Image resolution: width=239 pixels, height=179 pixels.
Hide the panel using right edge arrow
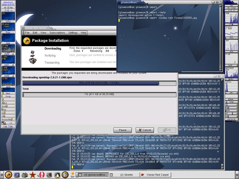(237, 175)
